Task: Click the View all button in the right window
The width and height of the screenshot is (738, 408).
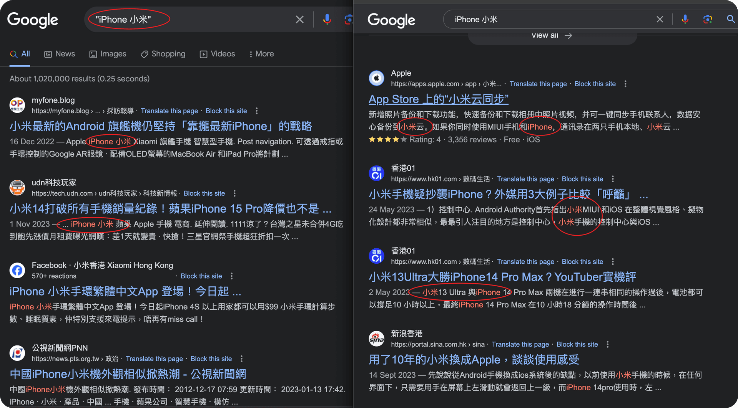Action: click(x=552, y=36)
